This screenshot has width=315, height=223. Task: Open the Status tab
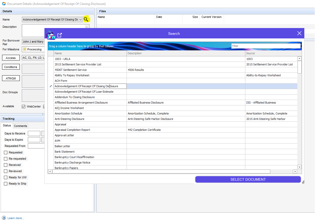tap(7, 126)
